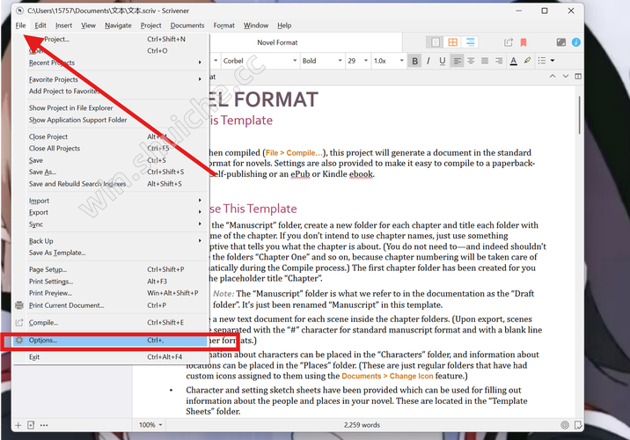630x440 pixels.
Task: Select Show Project in File Explorer
Action: click(110, 108)
